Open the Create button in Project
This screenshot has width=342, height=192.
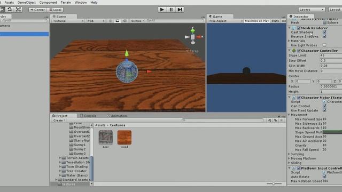click(x=59, y=121)
